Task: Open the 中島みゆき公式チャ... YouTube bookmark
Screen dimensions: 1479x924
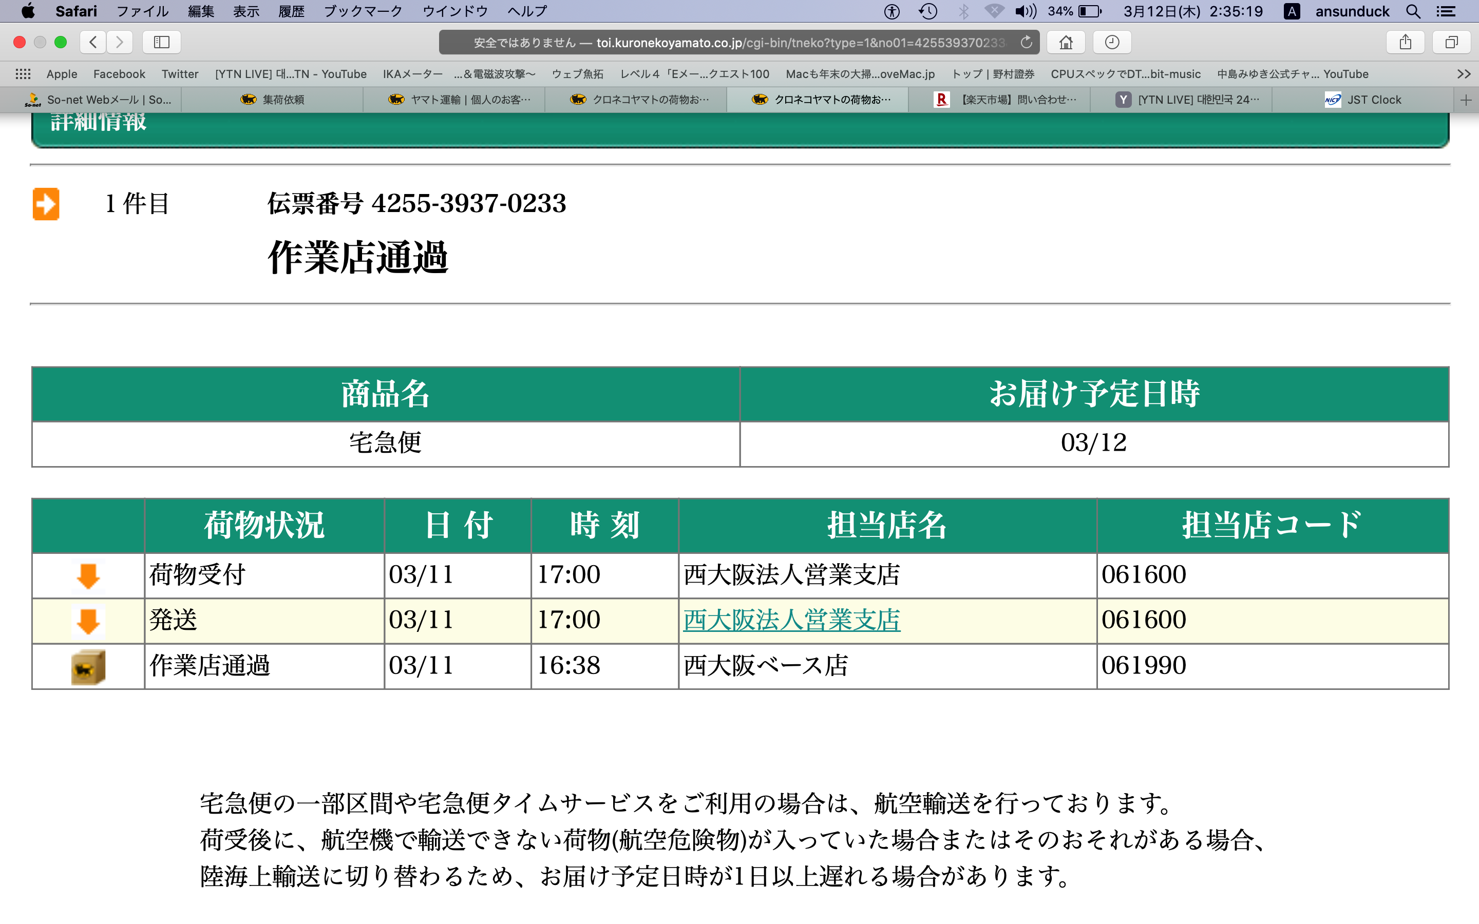Action: click(x=1293, y=74)
